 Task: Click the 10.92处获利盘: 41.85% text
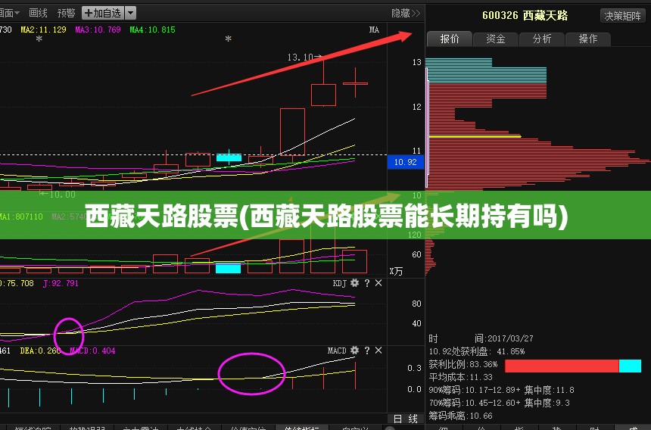tap(477, 351)
